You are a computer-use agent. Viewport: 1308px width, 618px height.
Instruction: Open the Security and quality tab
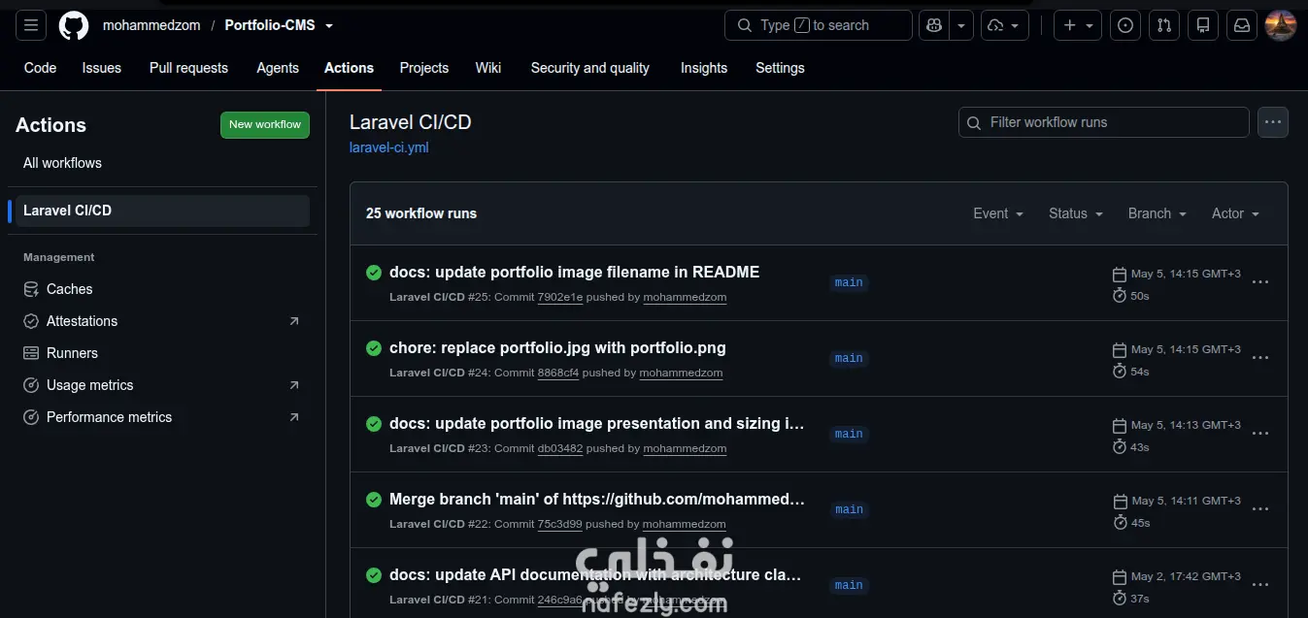point(590,68)
